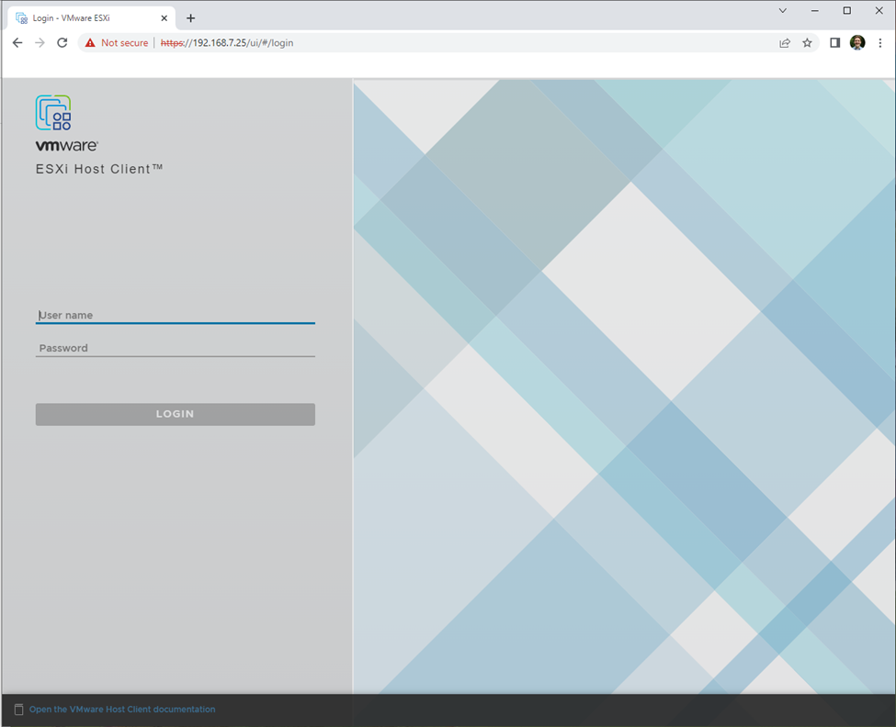Click the share page icon in address bar
The image size is (896, 727).
click(x=785, y=43)
